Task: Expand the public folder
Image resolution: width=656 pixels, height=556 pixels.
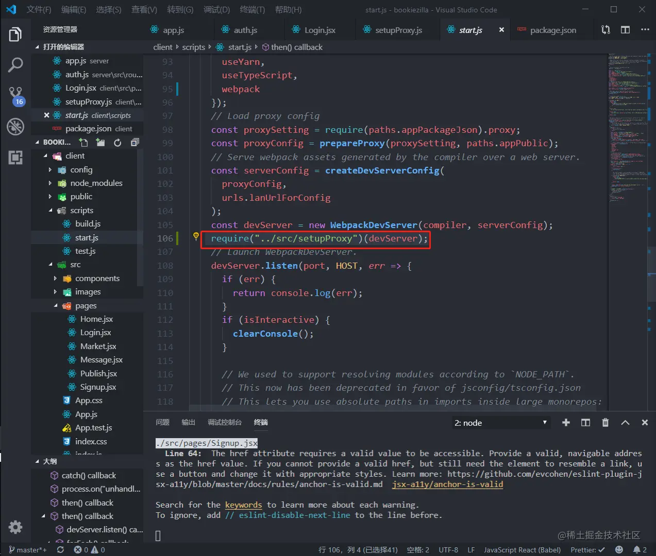Action: (50, 197)
